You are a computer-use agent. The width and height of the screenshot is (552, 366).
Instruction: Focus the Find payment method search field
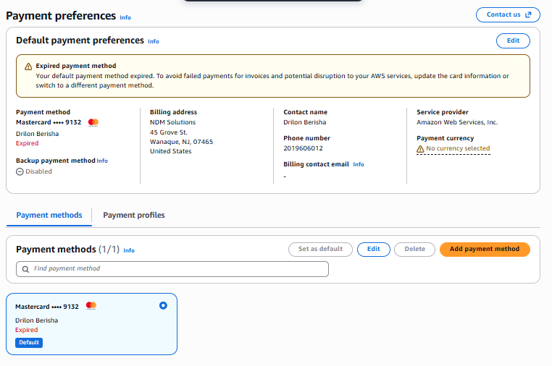pos(172,269)
